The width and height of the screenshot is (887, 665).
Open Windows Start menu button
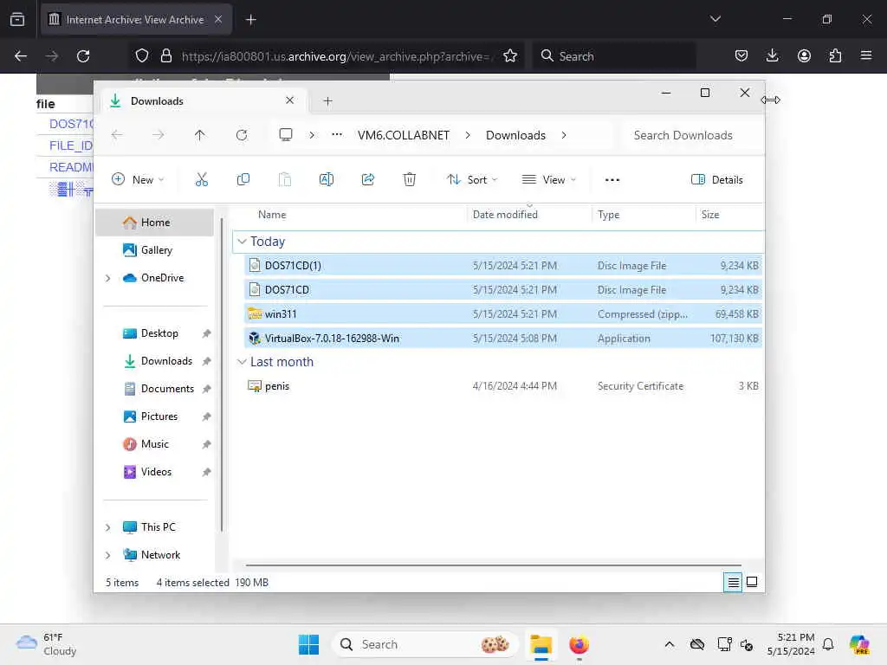pos(308,644)
